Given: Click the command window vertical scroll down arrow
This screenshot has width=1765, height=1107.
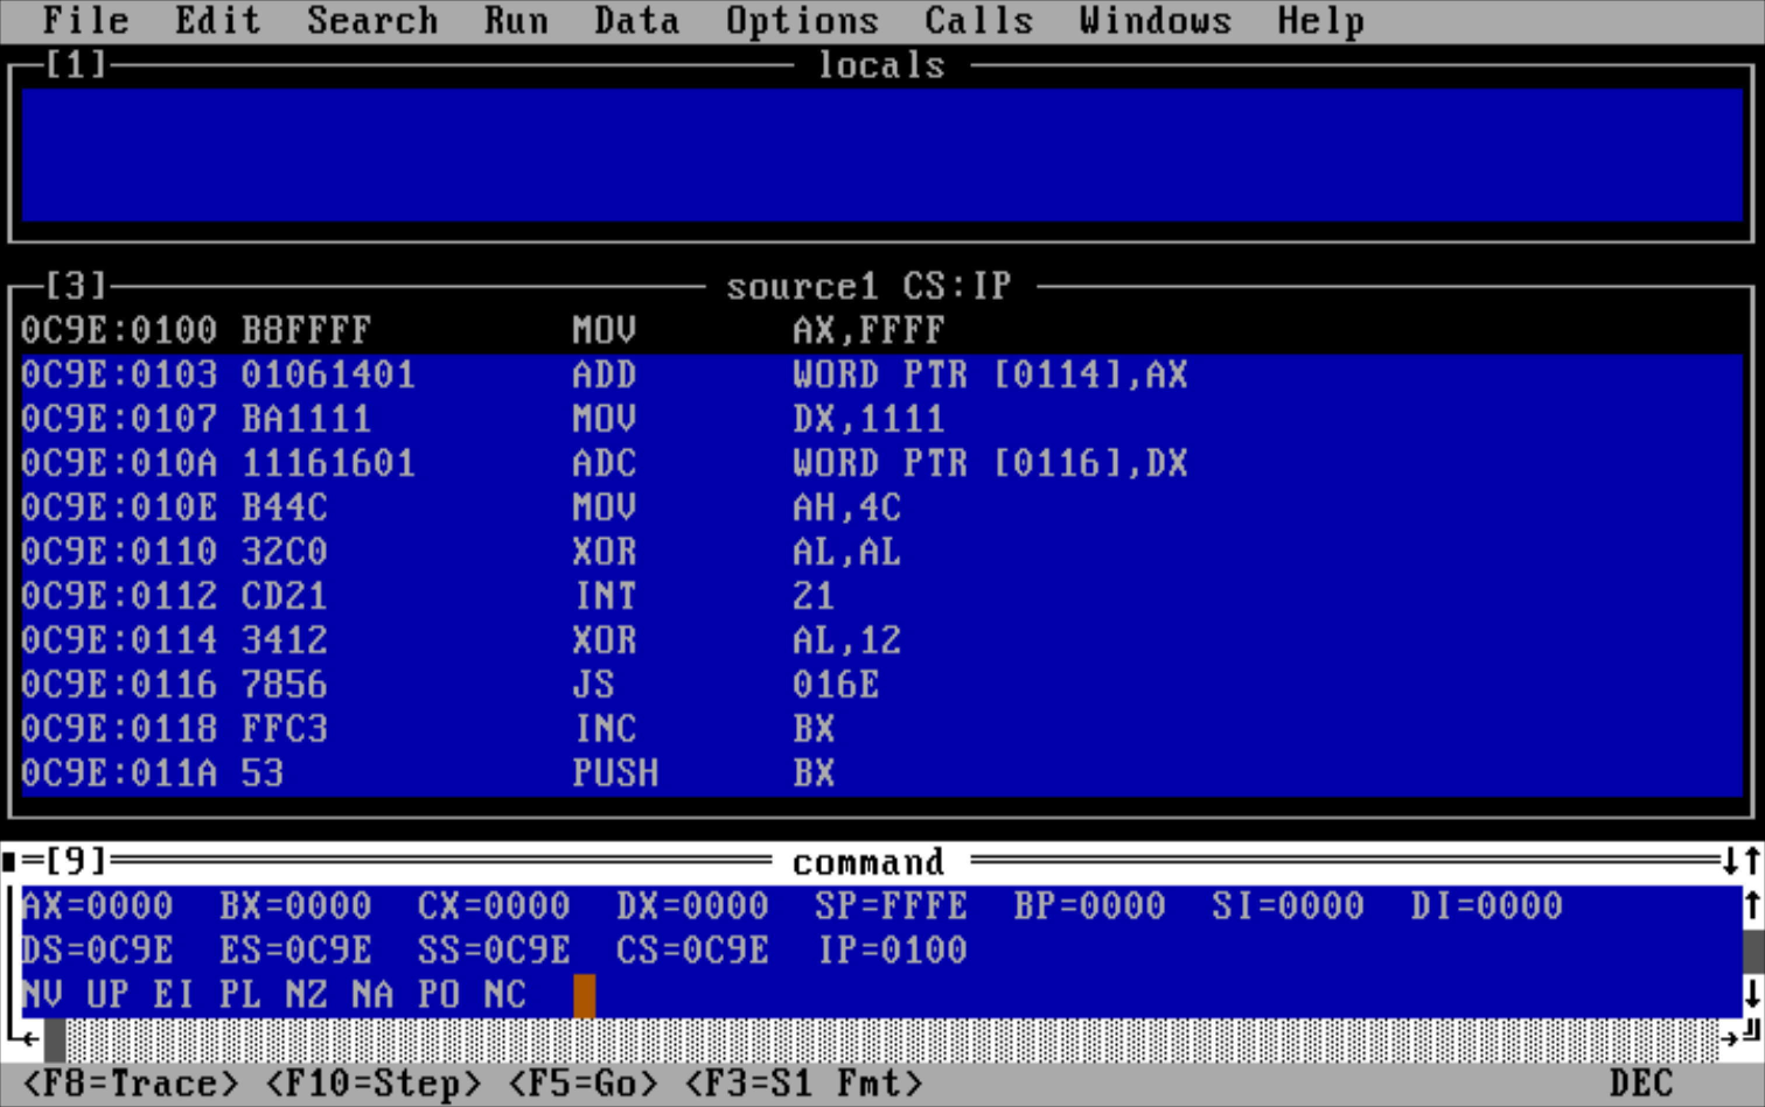Looking at the screenshot, I should pyautogui.click(x=1753, y=994).
